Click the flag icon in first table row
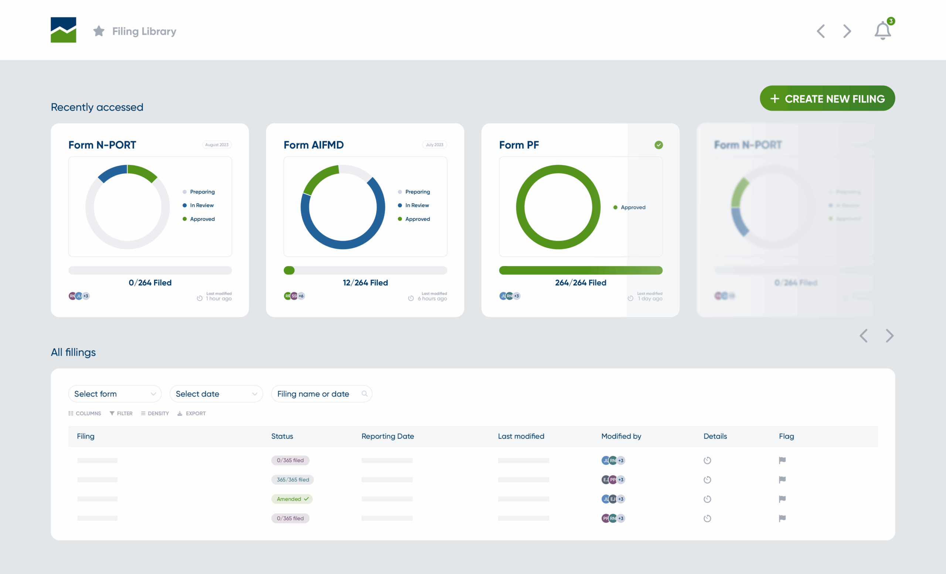Image resolution: width=946 pixels, height=574 pixels. pos(782,460)
